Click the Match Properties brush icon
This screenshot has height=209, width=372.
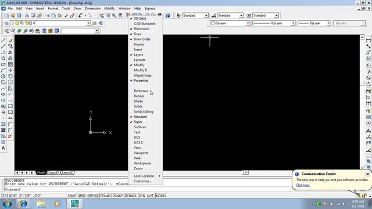[x=66, y=16]
